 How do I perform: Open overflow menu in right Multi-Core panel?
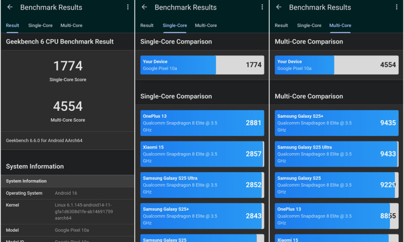[396, 7]
